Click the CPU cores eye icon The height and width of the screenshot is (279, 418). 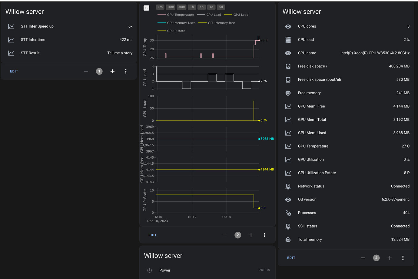coord(288,26)
